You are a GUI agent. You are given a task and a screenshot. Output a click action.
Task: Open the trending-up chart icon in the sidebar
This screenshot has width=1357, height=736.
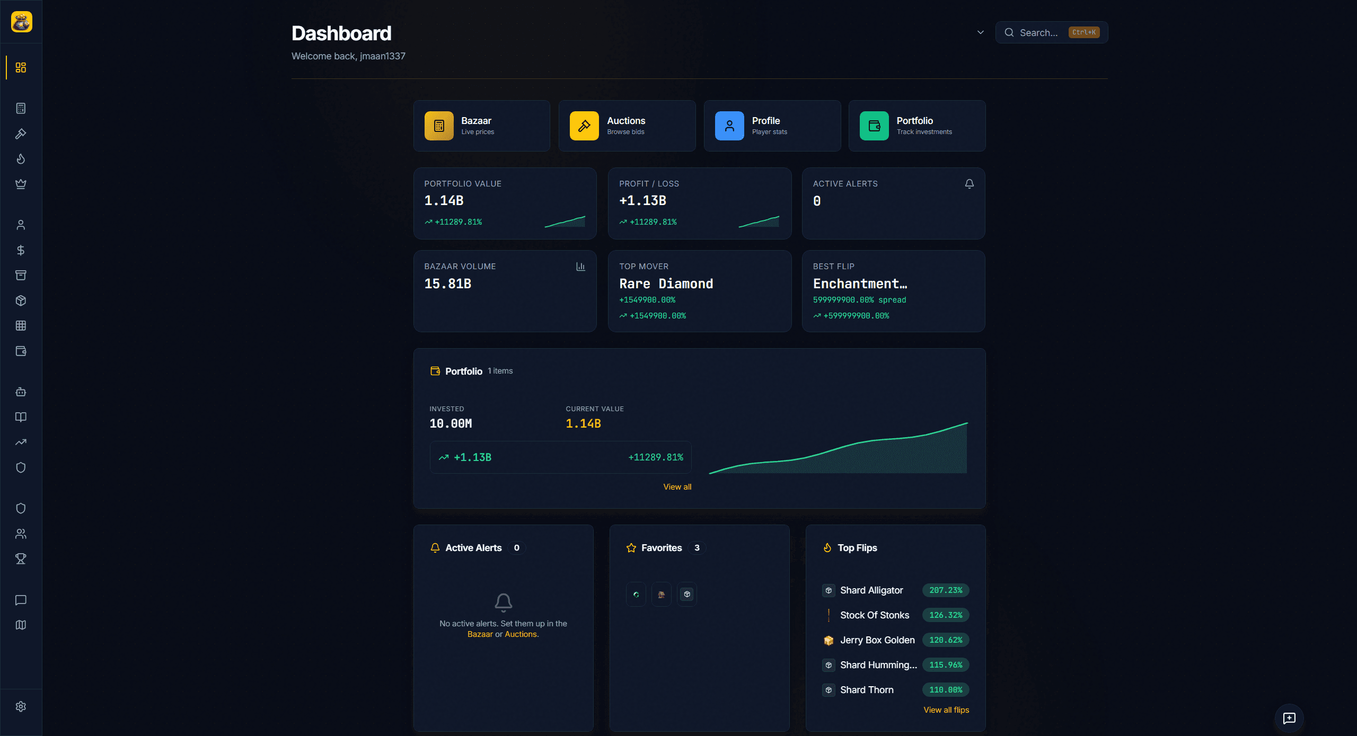click(21, 442)
